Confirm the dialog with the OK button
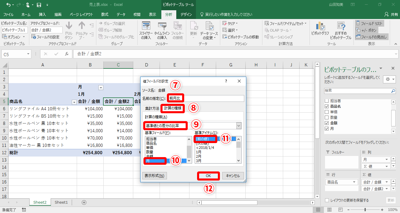This screenshot has height=213, width=400. (x=208, y=176)
